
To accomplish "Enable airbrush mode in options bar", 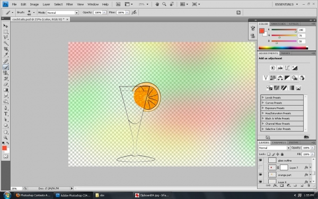I will click(x=134, y=12).
